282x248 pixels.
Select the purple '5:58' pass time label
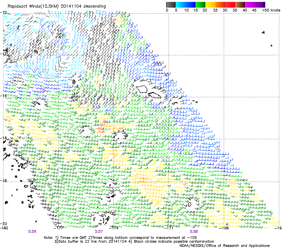coord(194,232)
